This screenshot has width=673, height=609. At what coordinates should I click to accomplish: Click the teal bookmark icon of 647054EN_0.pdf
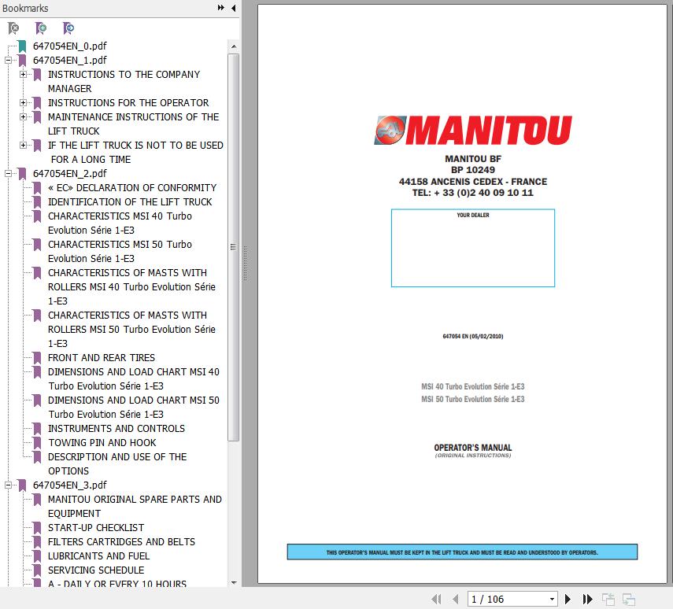click(x=22, y=46)
